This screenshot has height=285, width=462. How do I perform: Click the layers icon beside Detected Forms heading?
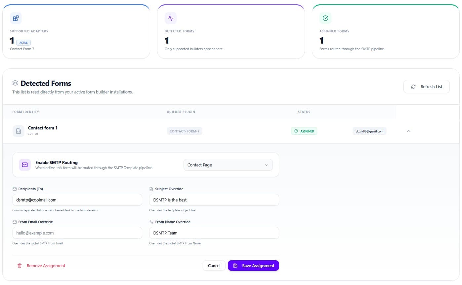15,83
